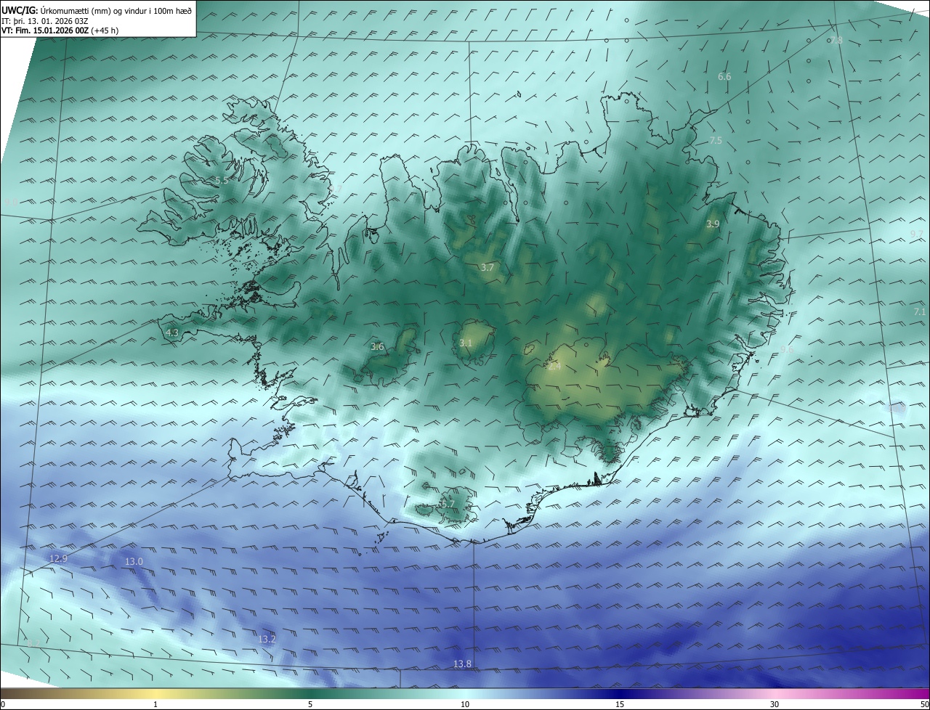Select the 5.7 value label
The image size is (930, 710).
pyautogui.click(x=448, y=504)
